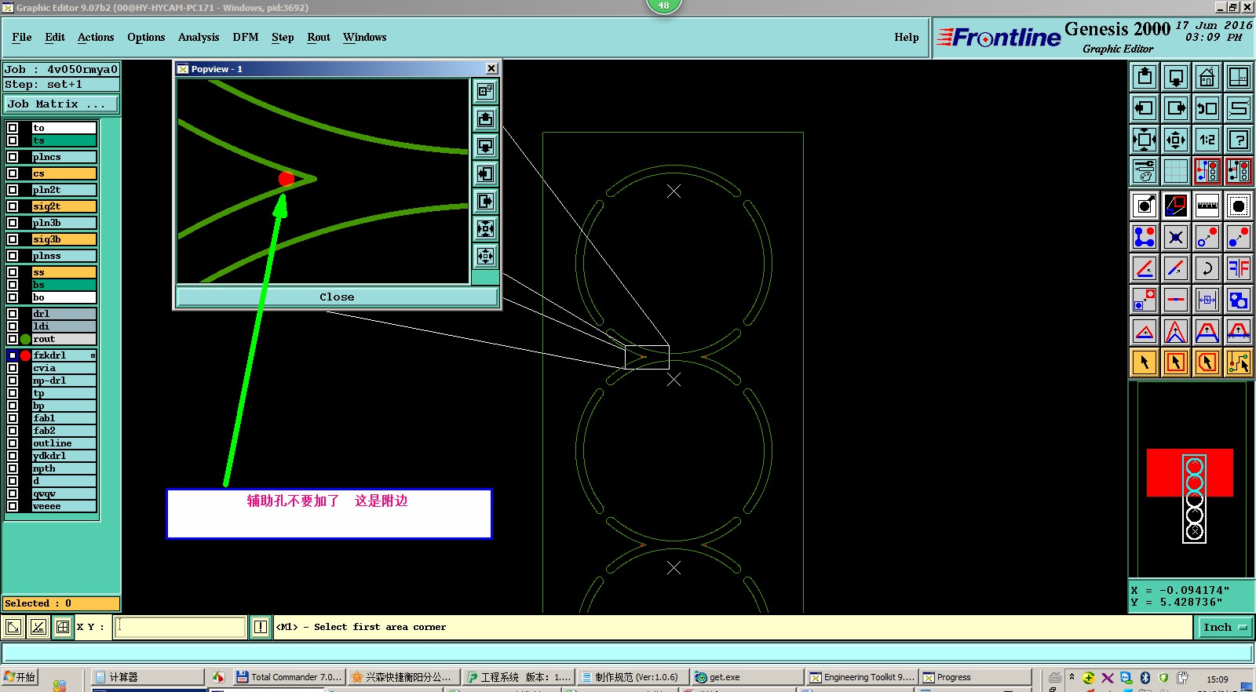The height and width of the screenshot is (692, 1256).
Task: Toggle visibility box of layer drl
Action: (x=13, y=314)
